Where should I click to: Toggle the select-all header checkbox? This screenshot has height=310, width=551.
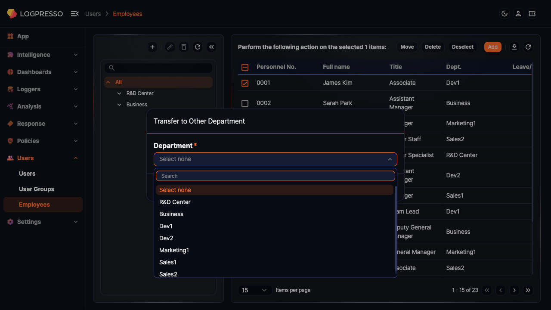[x=245, y=67]
